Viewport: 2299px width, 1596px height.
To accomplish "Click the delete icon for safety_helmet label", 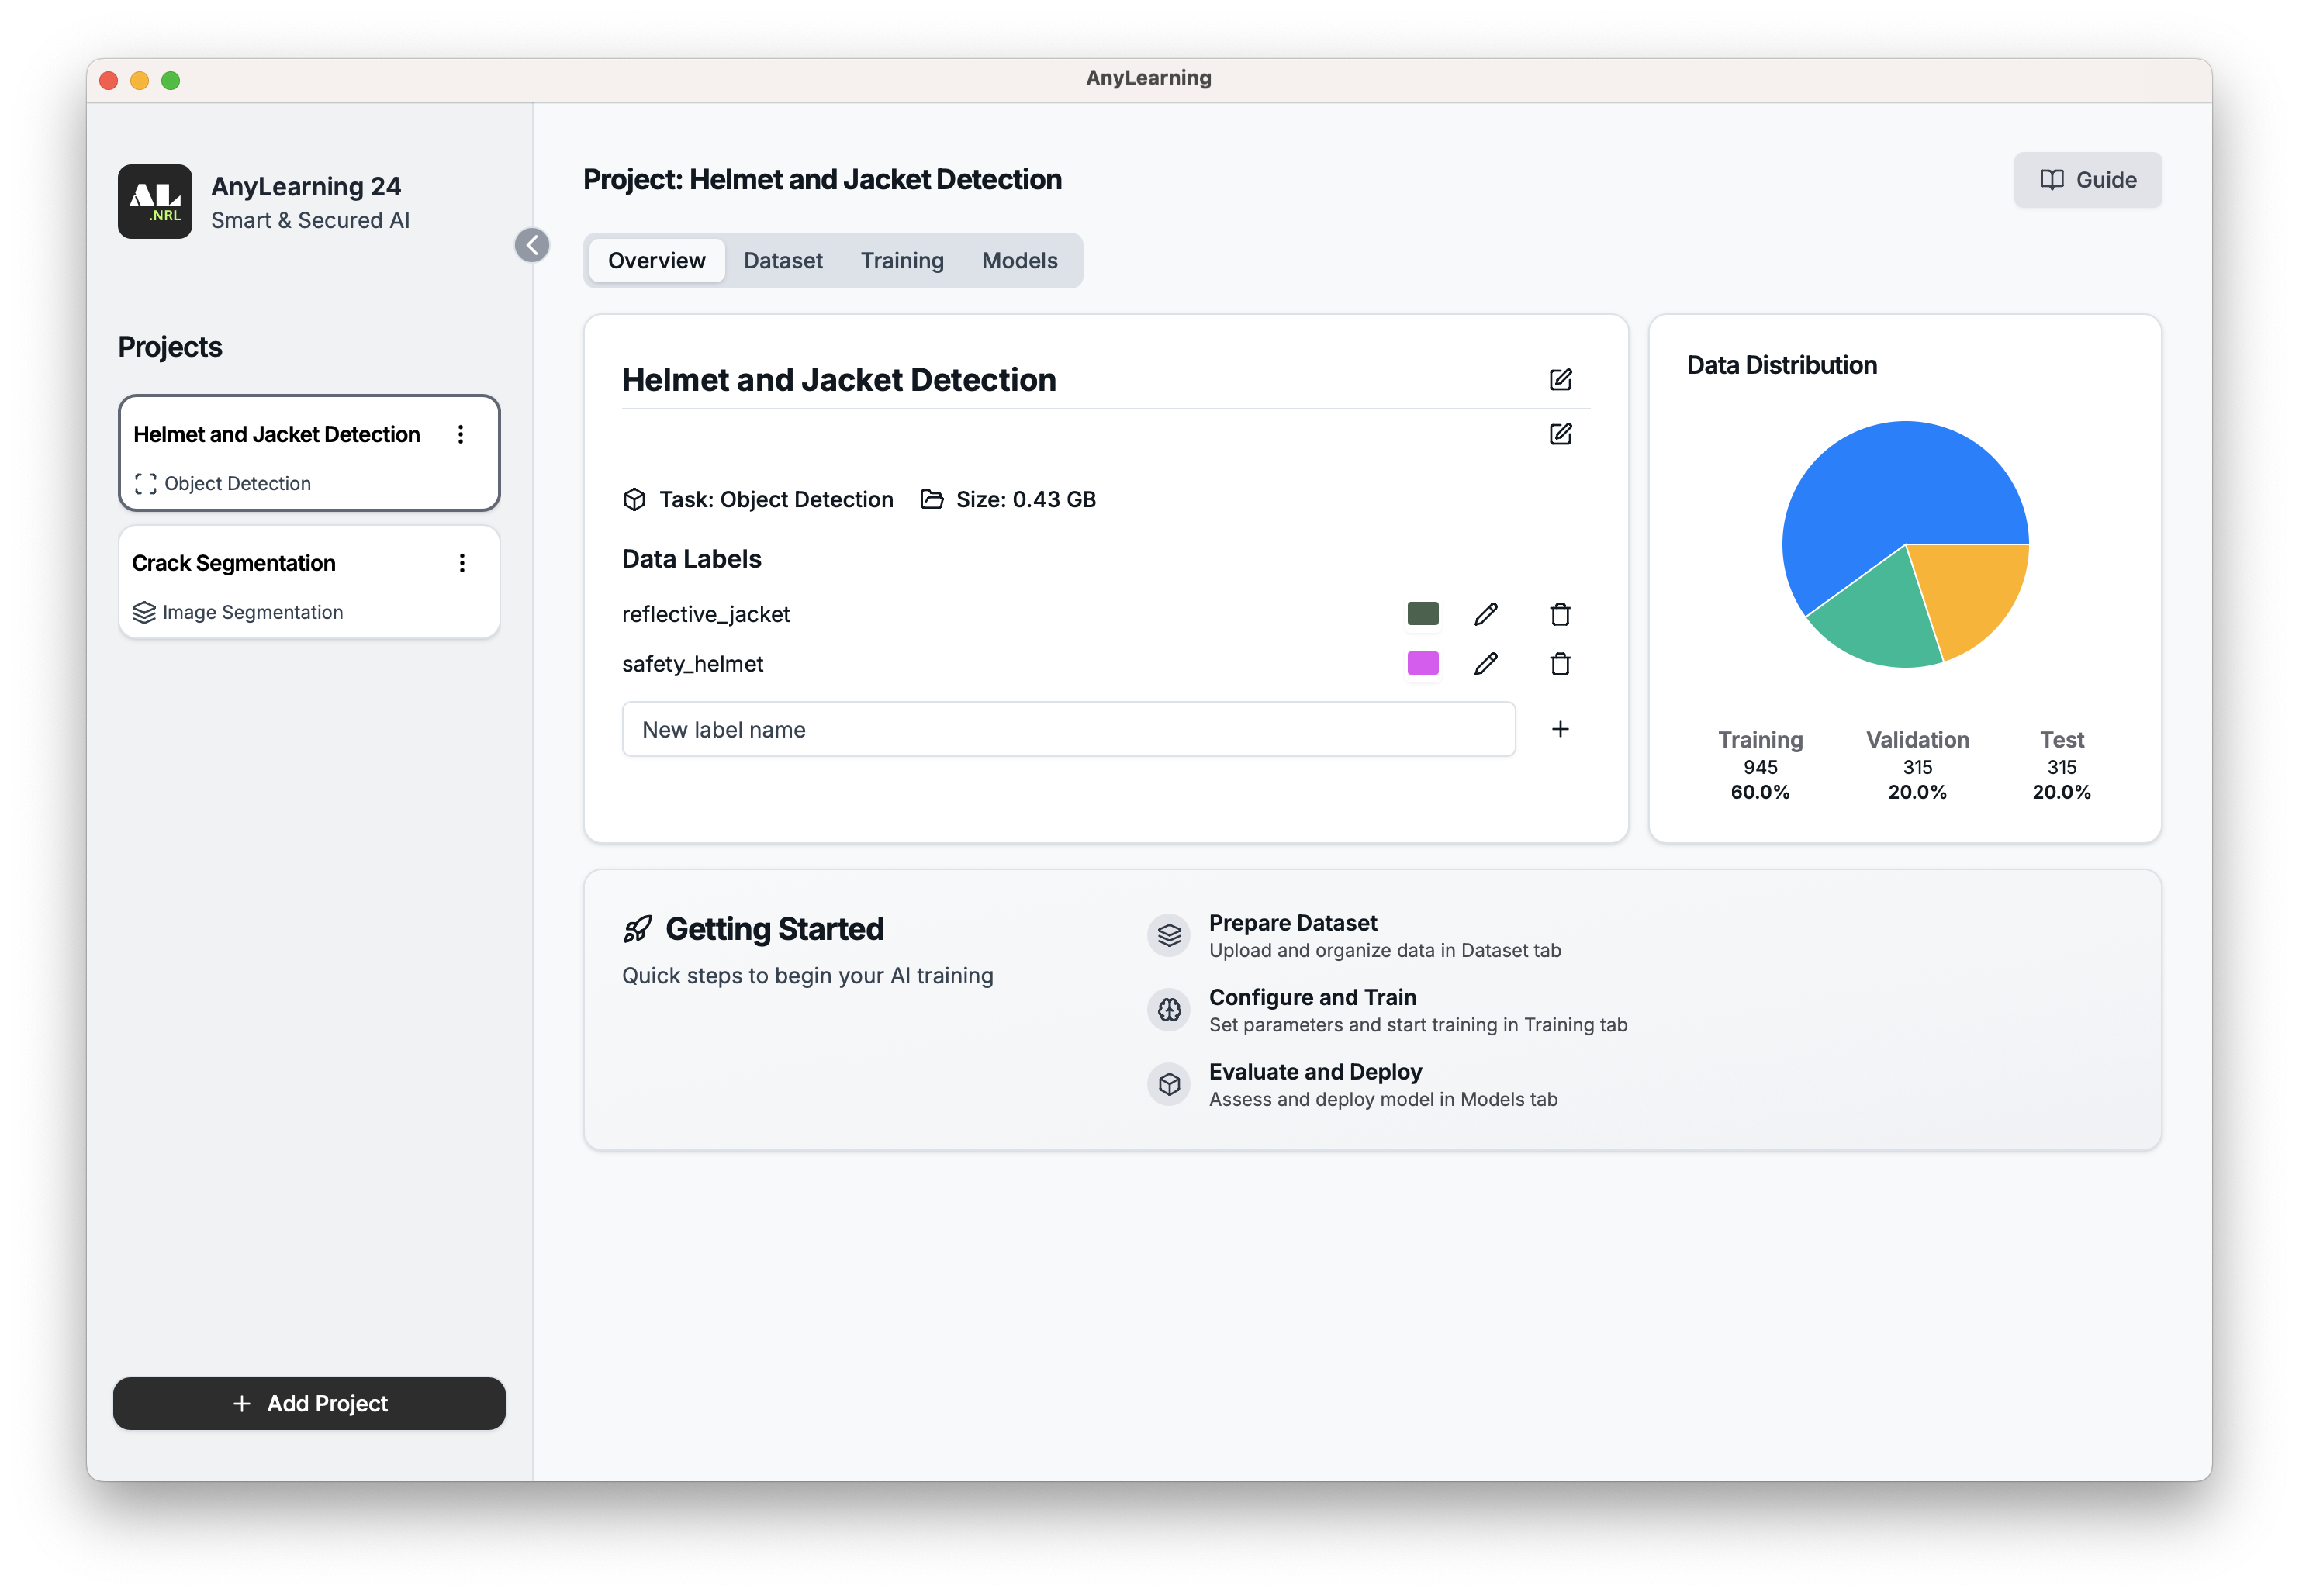I will point(1560,664).
